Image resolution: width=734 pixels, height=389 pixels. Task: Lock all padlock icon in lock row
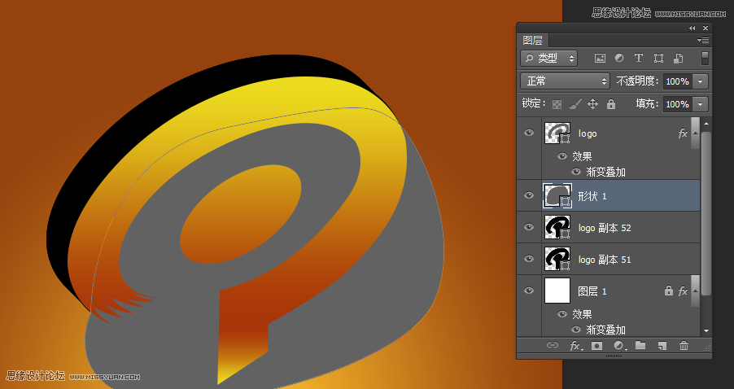click(x=611, y=104)
